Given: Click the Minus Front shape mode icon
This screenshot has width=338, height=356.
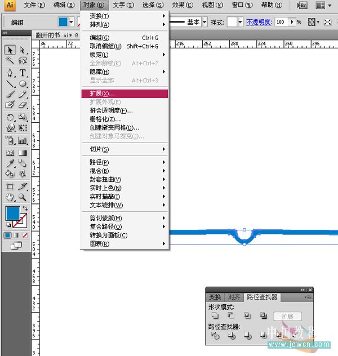Looking at the screenshot, I should [231, 315].
